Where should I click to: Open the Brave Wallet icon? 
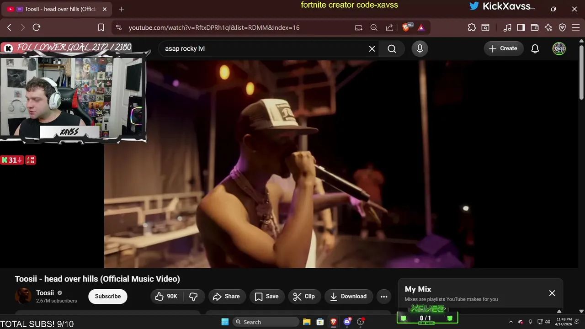[x=534, y=27]
